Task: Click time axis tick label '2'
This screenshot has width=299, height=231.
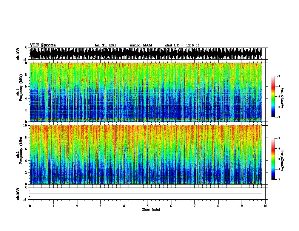Action: coord(77,206)
